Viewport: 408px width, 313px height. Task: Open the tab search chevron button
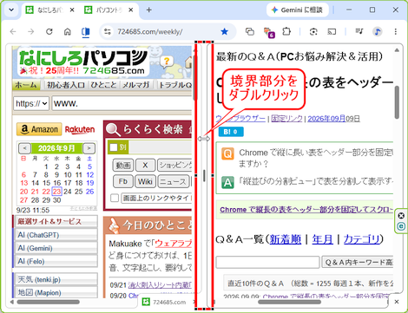point(11,10)
